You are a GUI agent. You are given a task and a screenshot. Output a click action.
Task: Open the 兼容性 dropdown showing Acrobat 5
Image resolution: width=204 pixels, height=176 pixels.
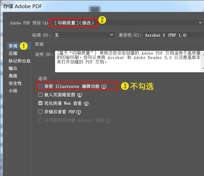173,35
